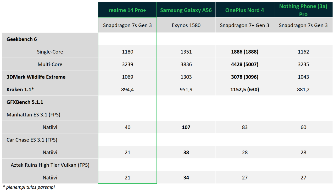Viewport: 335px width, 191px height.
Task: Click Aztek Ruins value 34
Action: [186, 177]
